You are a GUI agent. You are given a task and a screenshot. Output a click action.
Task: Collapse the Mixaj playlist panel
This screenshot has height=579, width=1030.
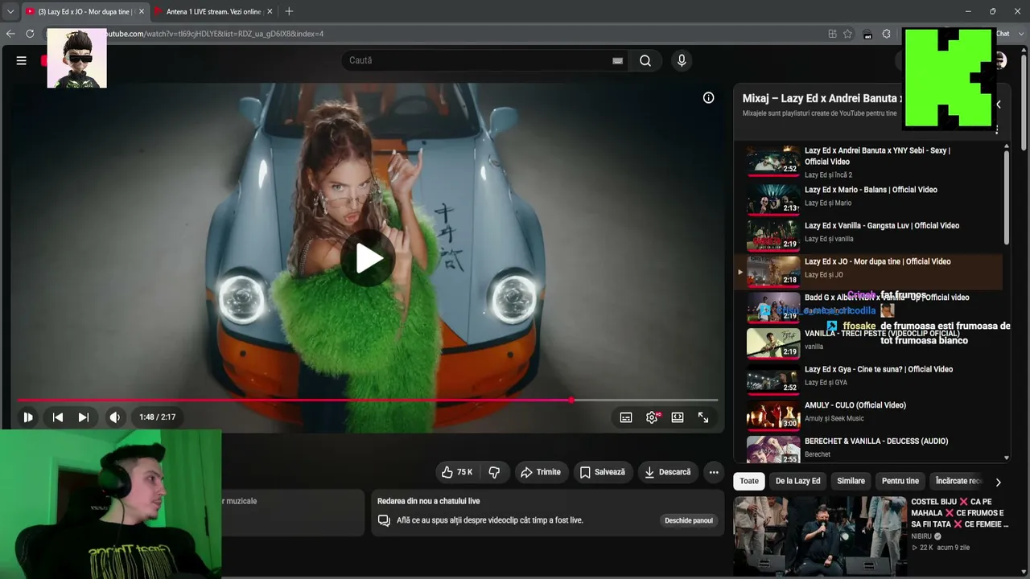click(x=998, y=105)
